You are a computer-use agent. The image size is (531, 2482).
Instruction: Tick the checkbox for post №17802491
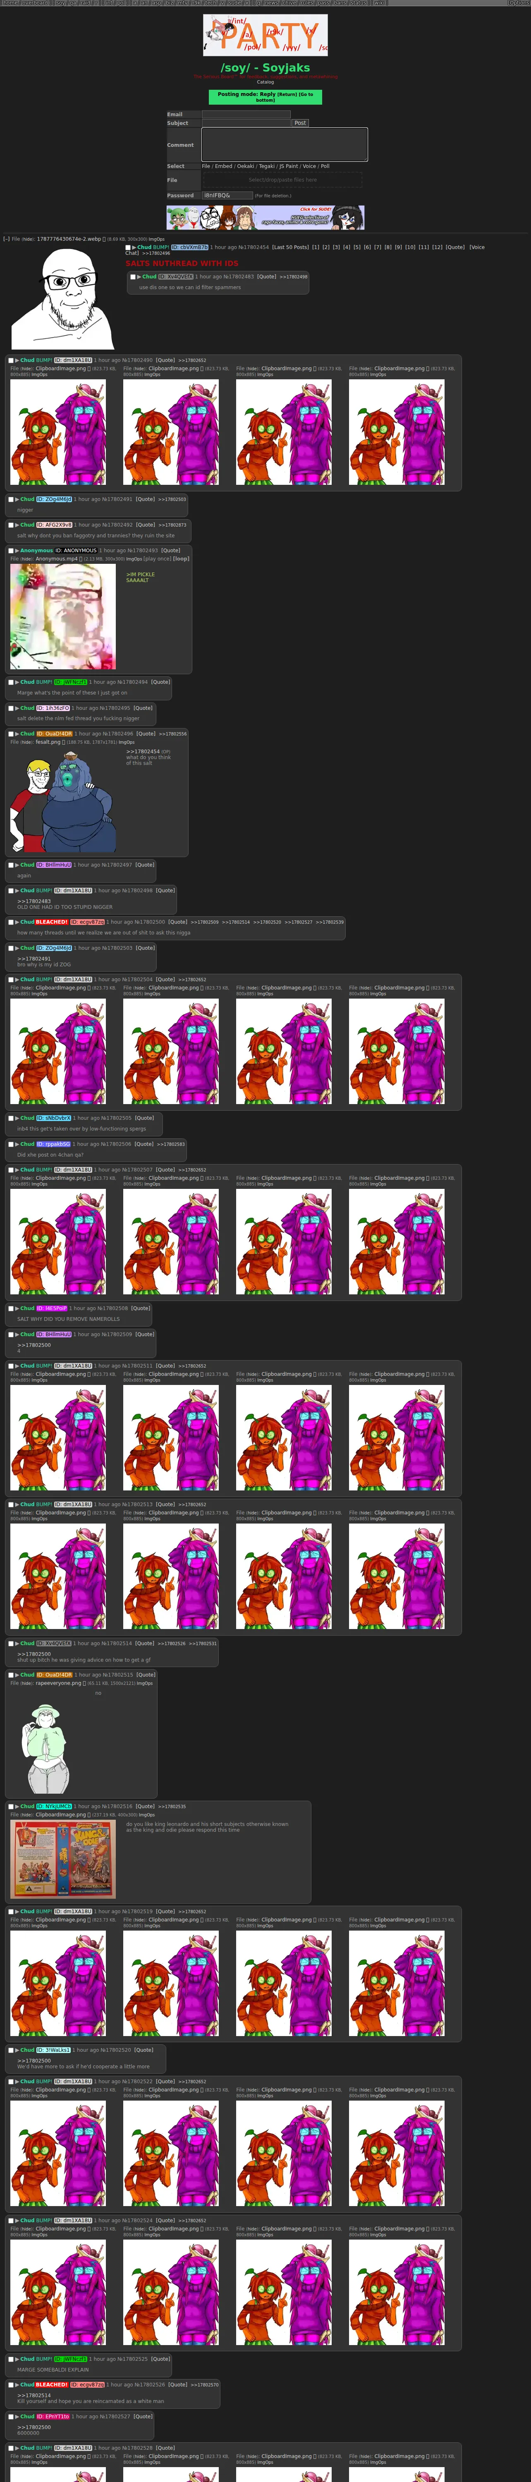tap(12, 499)
